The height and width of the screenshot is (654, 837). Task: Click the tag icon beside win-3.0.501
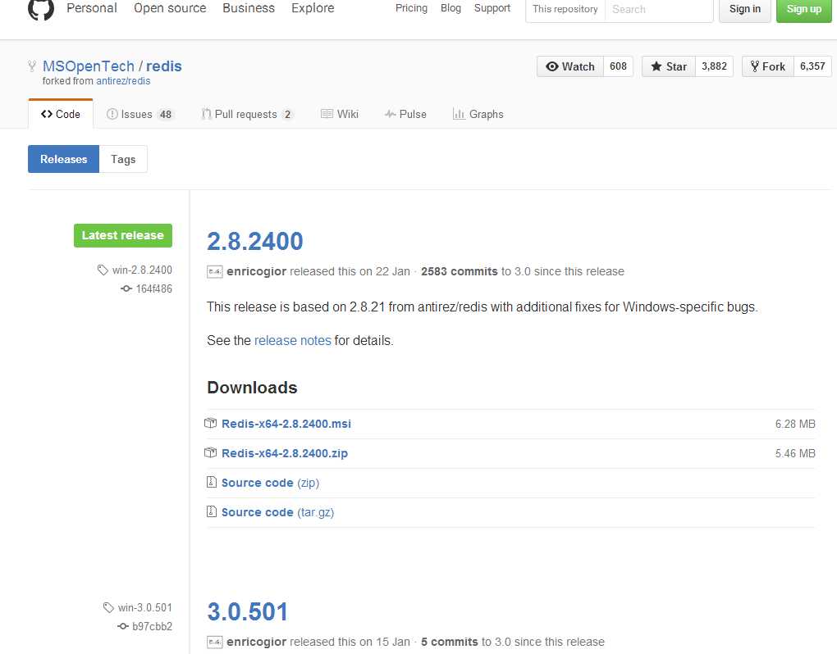coord(108,607)
